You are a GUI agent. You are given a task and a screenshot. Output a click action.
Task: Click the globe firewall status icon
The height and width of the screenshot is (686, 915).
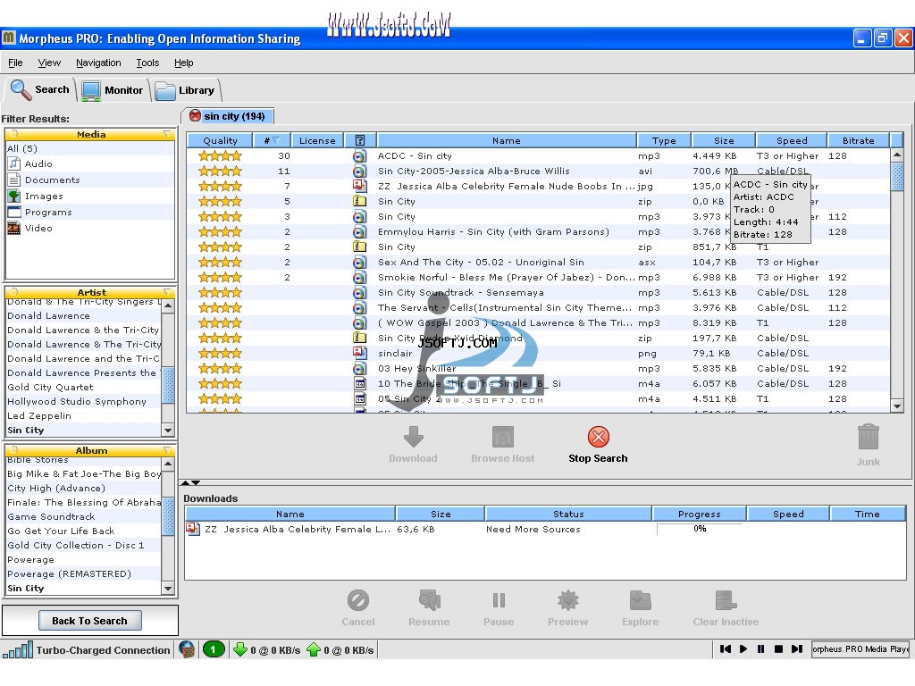[x=187, y=649]
